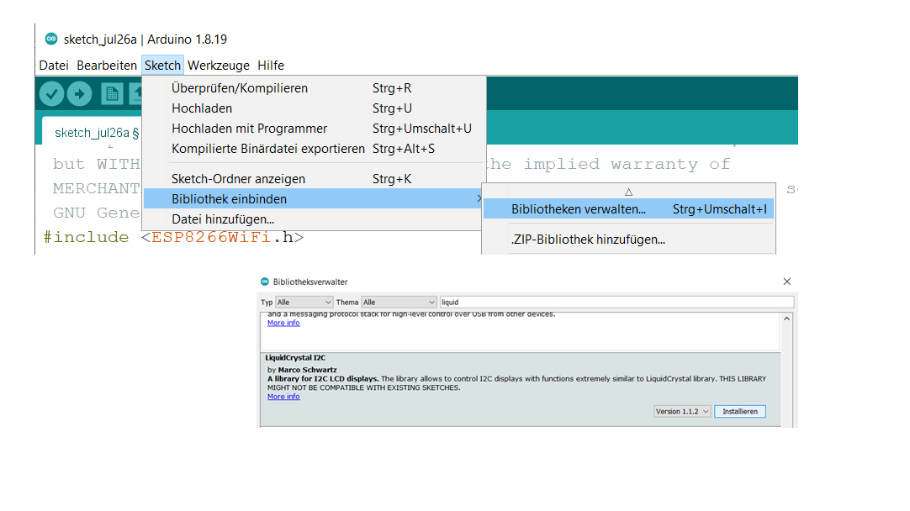
Task: Click the Upload arrow toolbar icon
Action: coord(79,94)
